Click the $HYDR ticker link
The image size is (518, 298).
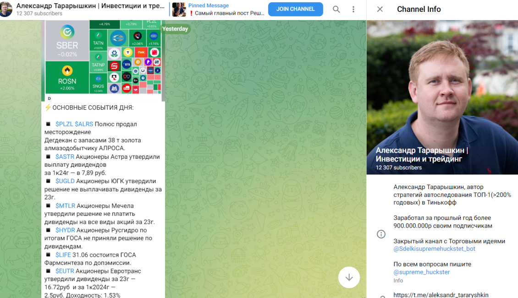[x=65, y=230]
